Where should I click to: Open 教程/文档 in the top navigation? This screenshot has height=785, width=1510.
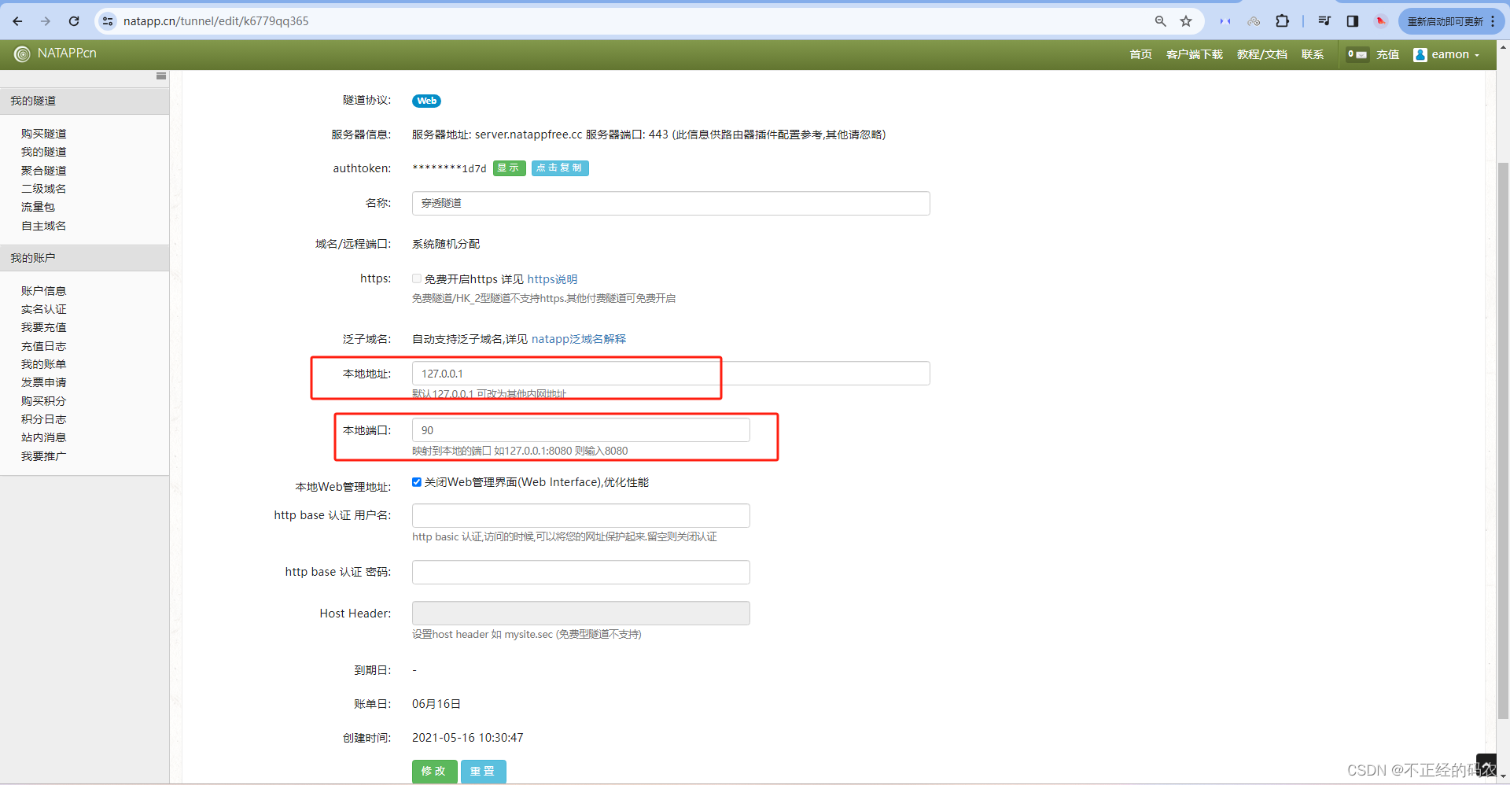(x=1261, y=54)
